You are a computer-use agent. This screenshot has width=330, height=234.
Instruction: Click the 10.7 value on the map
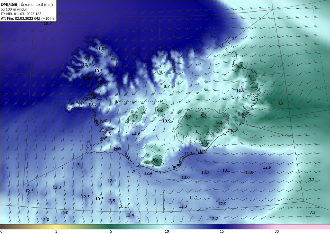(86, 65)
